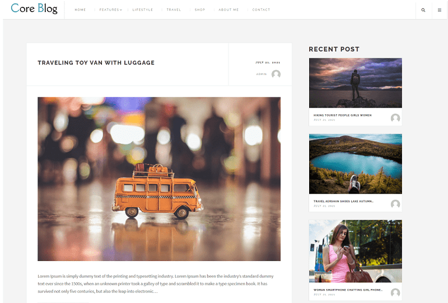Open the hamburger sidebar menu icon
This screenshot has width=448, height=303.
coord(440,10)
